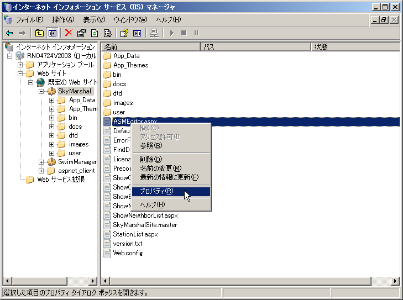This screenshot has width=403, height=300.
Task: Expand the アプリケーション プール node
Action: 20,65
